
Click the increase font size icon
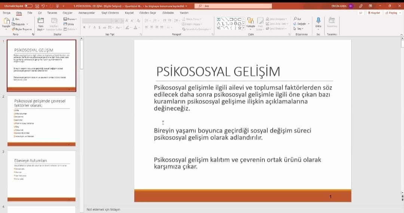(127, 21)
